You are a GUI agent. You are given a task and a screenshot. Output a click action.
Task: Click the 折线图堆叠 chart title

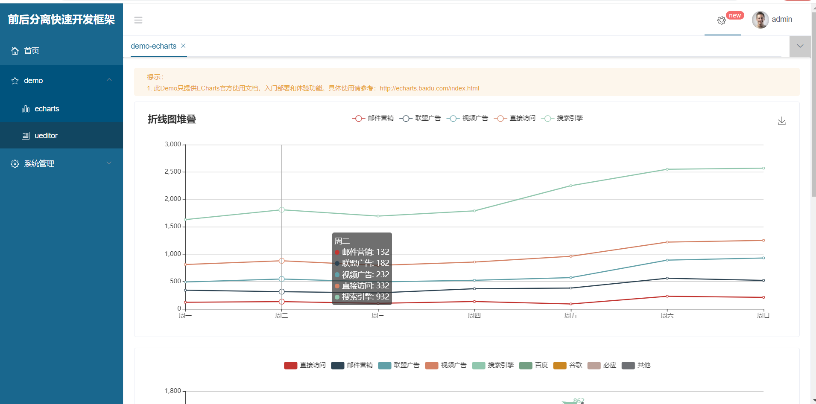coord(172,119)
